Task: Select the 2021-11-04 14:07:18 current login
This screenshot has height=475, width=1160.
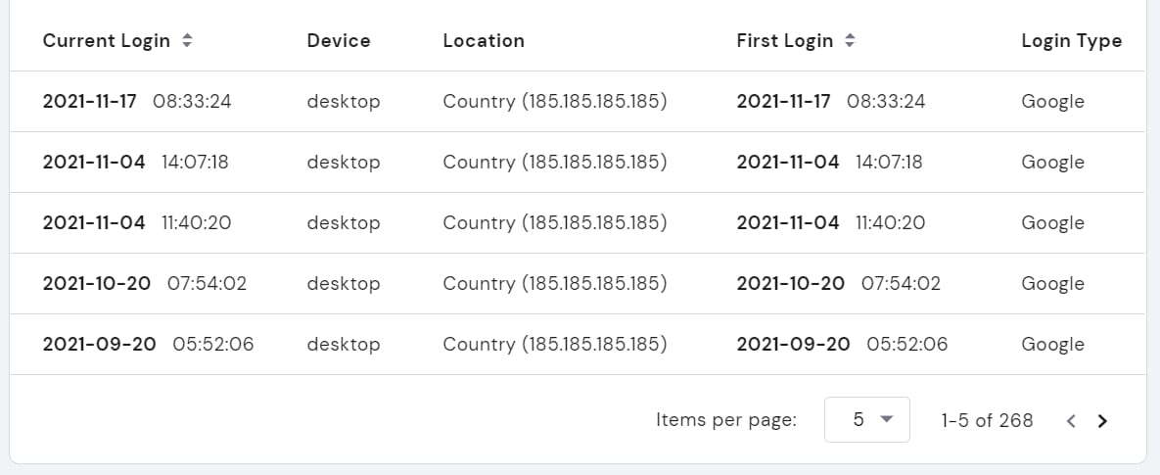Action: pos(136,163)
